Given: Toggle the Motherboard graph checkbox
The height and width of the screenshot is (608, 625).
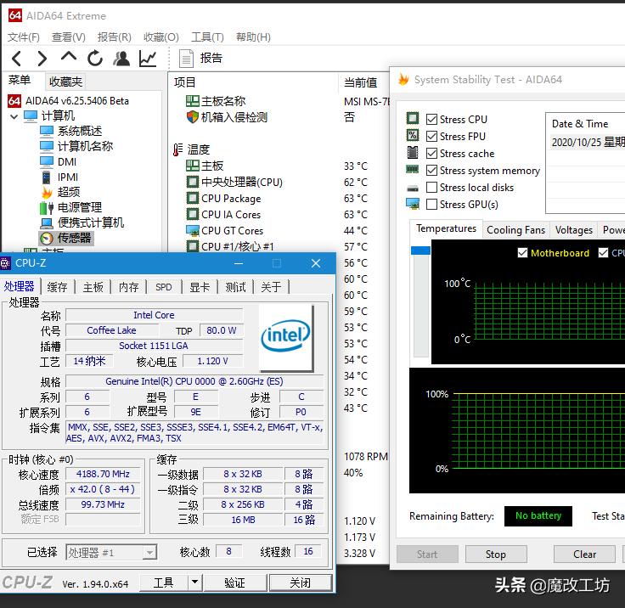Looking at the screenshot, I should coord(522,253).
